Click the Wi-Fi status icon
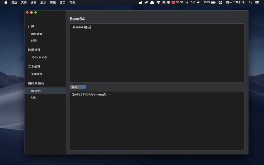Screen dimensions: 264x165 (x=193, y=2)
